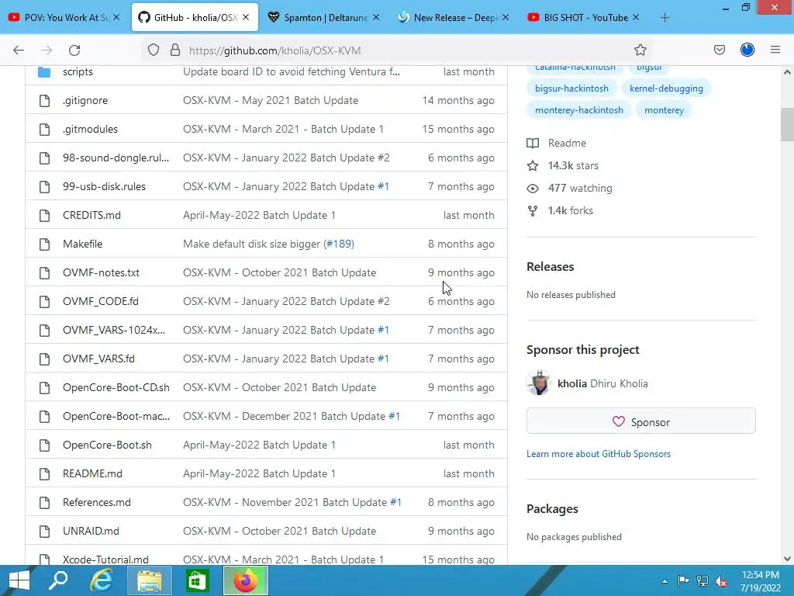Switch to Spamton Deltarune tab
Image resolution: width=794 pixels, height=596 pixels.
325,18
